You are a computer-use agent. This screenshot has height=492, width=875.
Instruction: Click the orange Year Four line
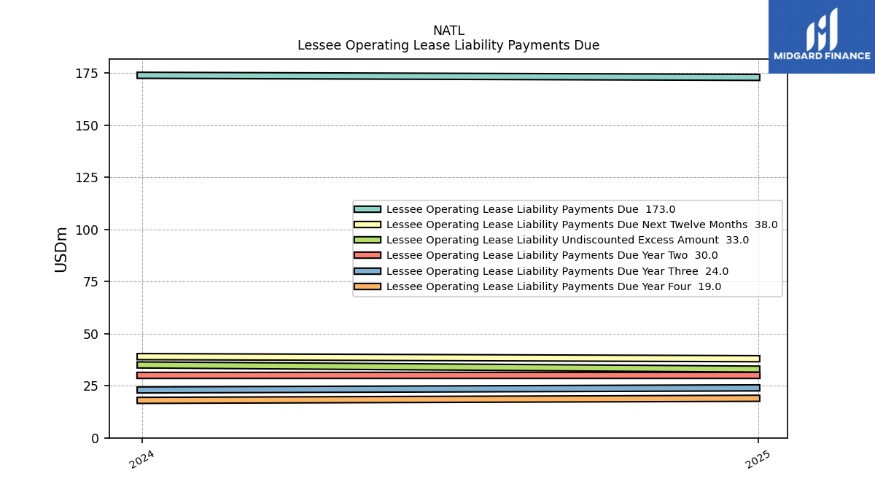click(448, 399)
